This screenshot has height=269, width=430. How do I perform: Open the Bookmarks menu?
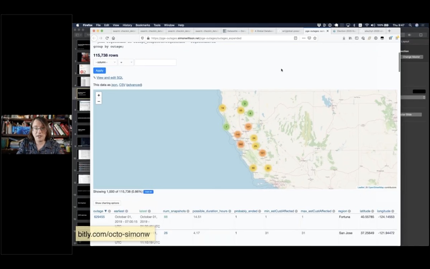click(143, 25)
